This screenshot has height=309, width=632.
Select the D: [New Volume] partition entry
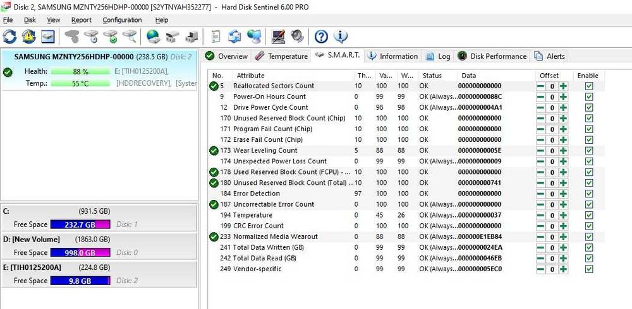(99, 246)
